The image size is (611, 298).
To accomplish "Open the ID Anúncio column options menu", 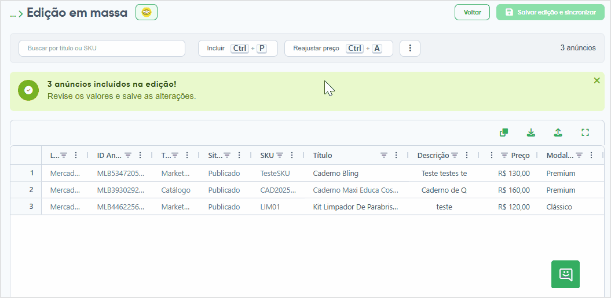I will [140, 155].
